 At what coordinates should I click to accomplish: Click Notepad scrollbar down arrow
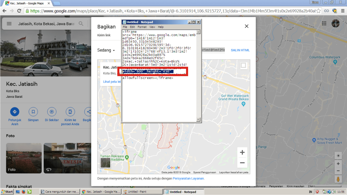(198, 119)
